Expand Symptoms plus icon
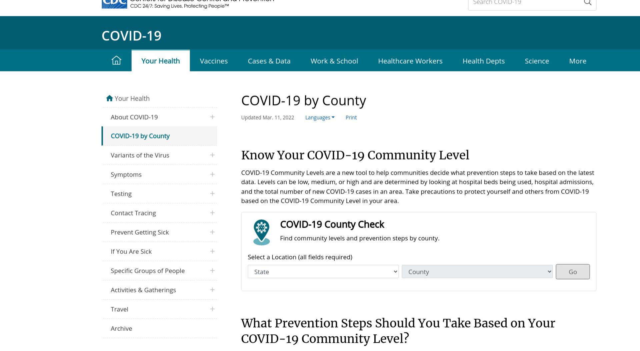The width and height of the screenshot is (640, 351). (212, 174)
